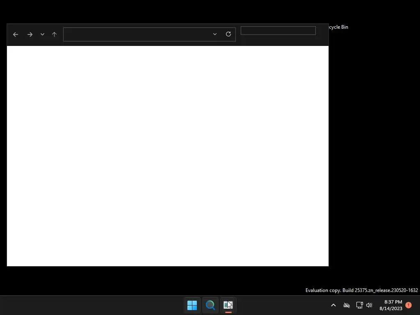
Task: Focus the File Explorer search box
Action: tap(278, 30)
